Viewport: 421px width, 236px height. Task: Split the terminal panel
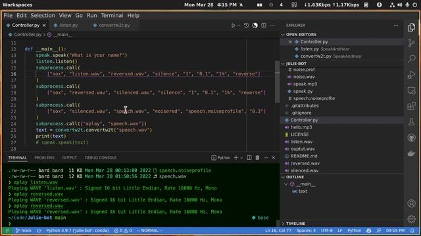pos(249,157)
